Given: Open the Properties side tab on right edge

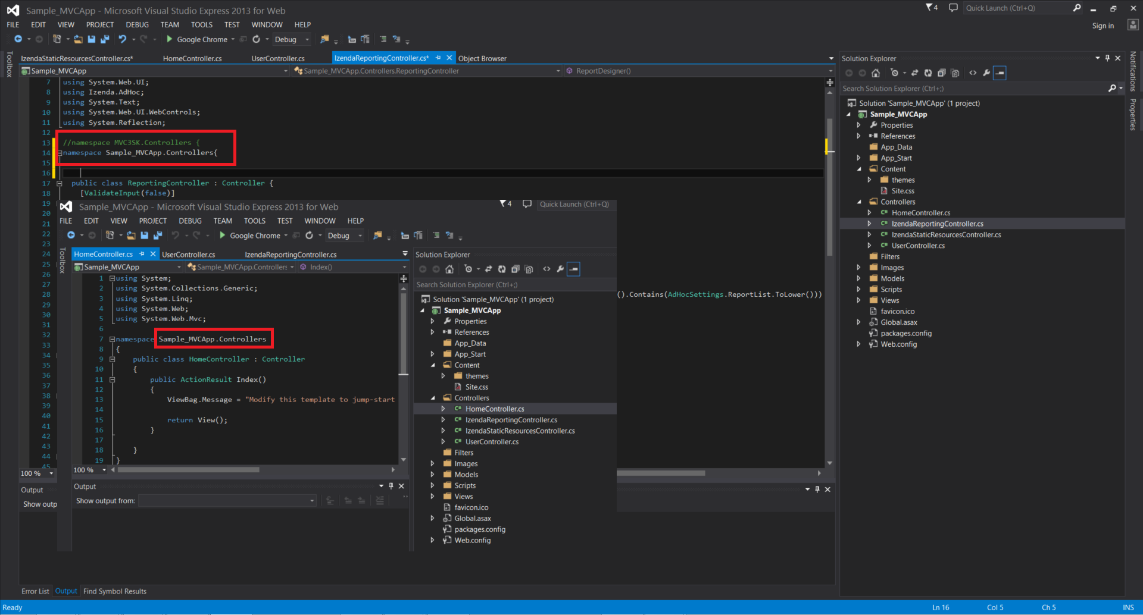Looking at the screenshot, I should coord(1133,114).
